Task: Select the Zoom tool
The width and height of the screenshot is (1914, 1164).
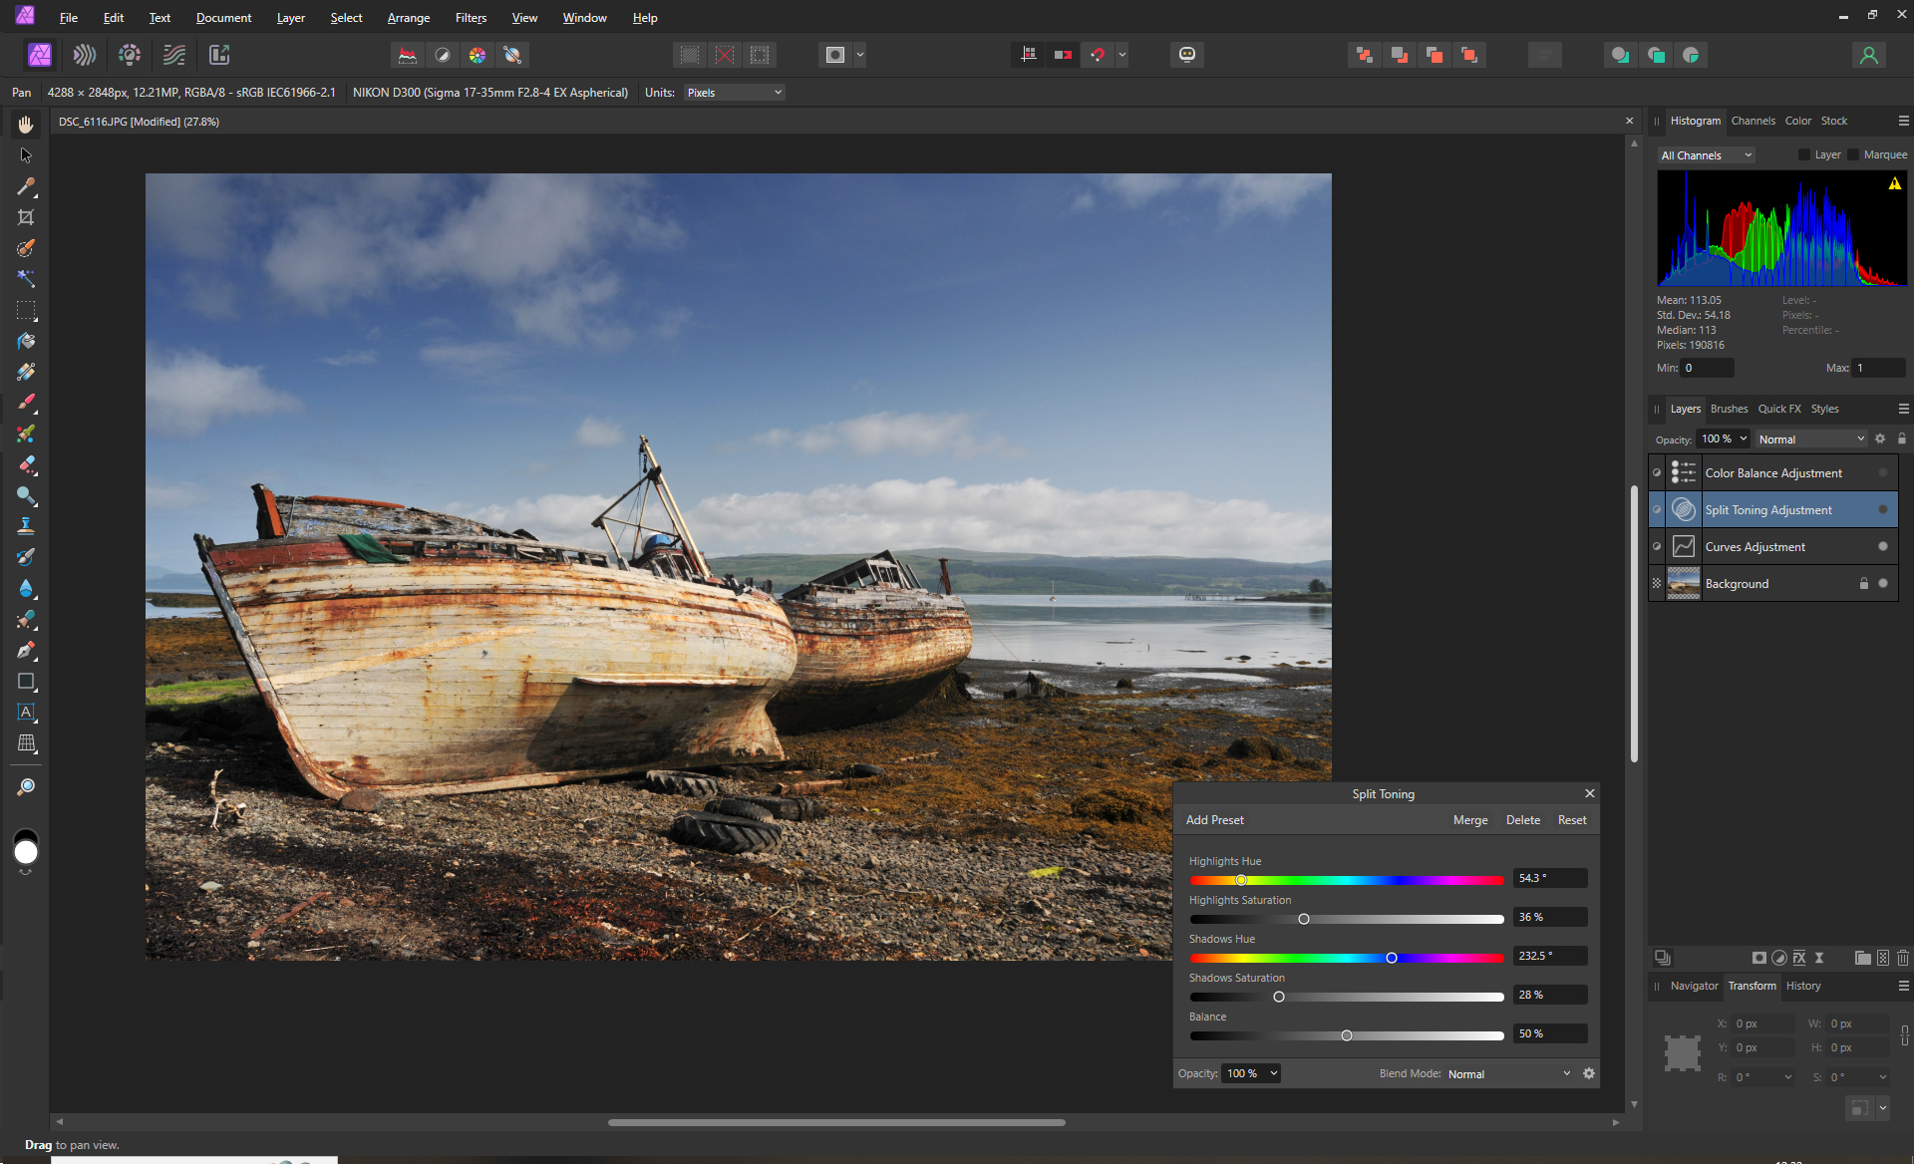Action: pyautogui.click(x=26, y=787)
